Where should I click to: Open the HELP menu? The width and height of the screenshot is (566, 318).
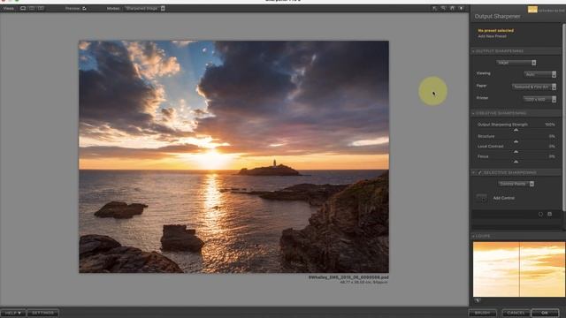click(13, 313)
